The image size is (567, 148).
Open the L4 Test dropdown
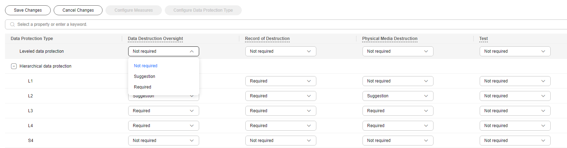[x=515, y=126]
